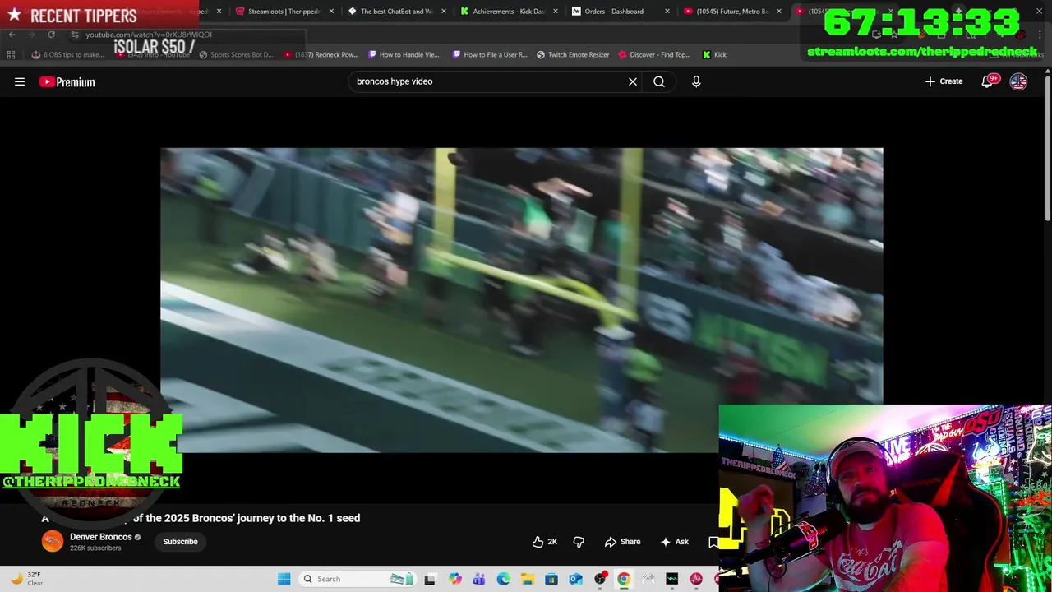Open the Windows Start menu

(x=284, y=579)
